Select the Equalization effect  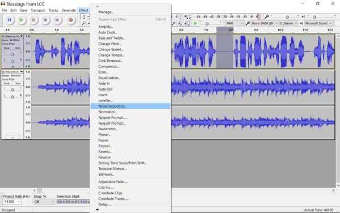(130, 78)
